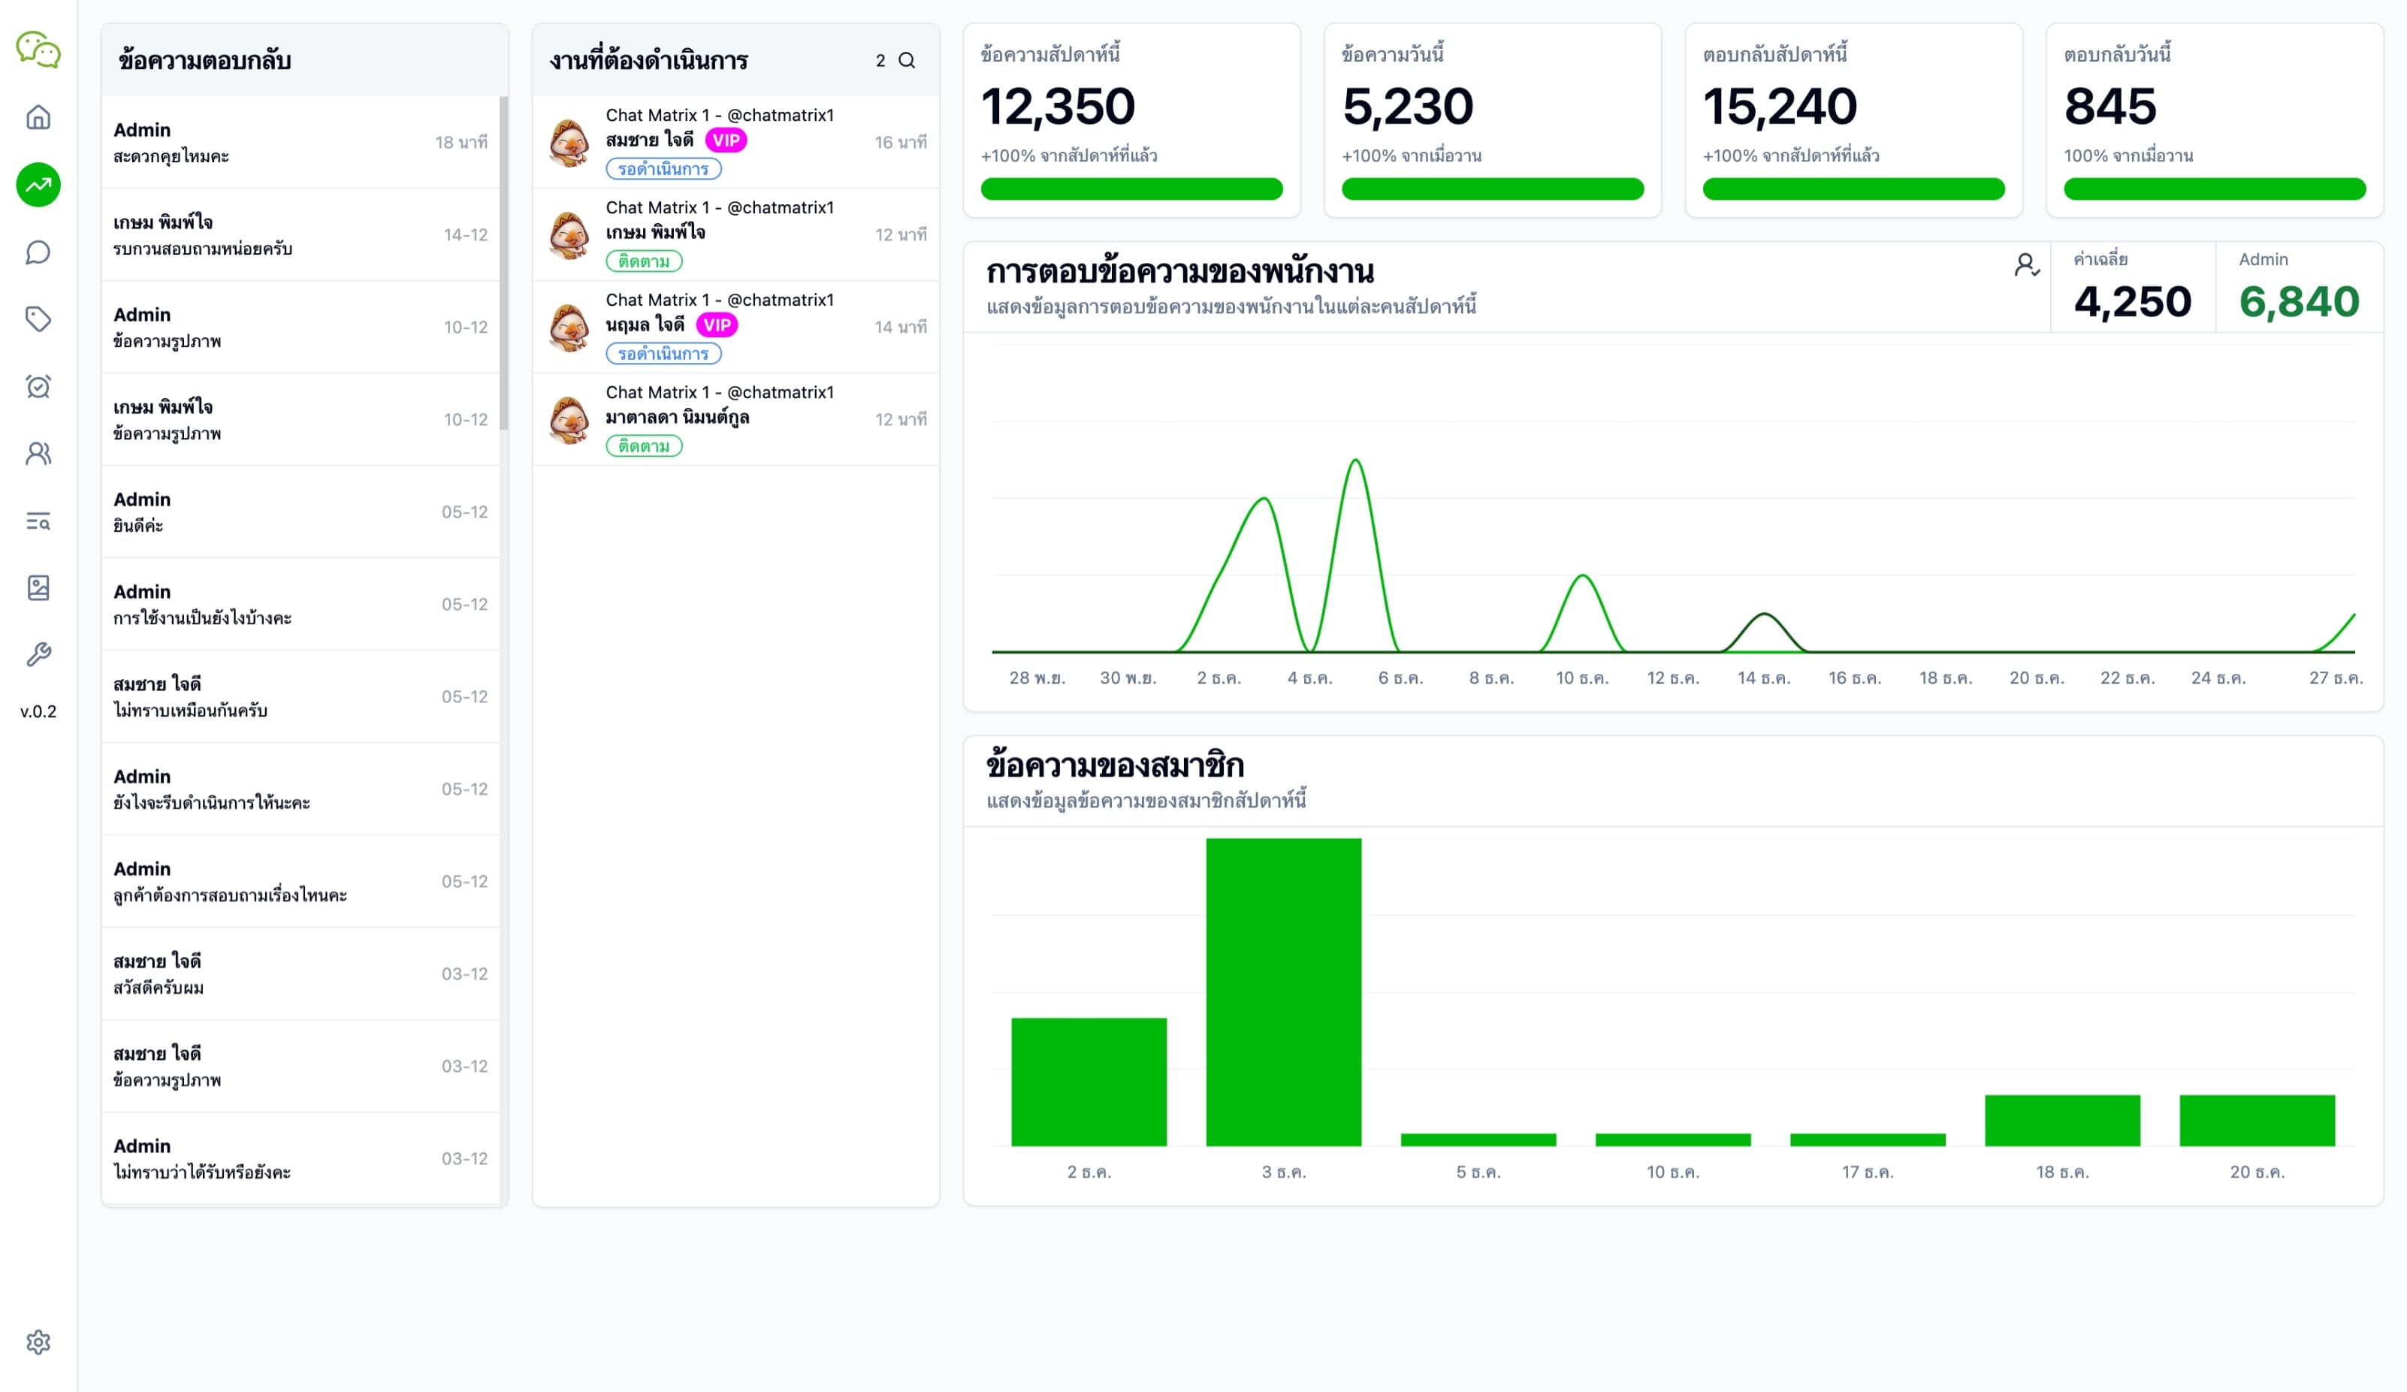This screenshot has height=1392, width=2407.
Task: Open the users group sidebar icon
Action: point(38,453)
